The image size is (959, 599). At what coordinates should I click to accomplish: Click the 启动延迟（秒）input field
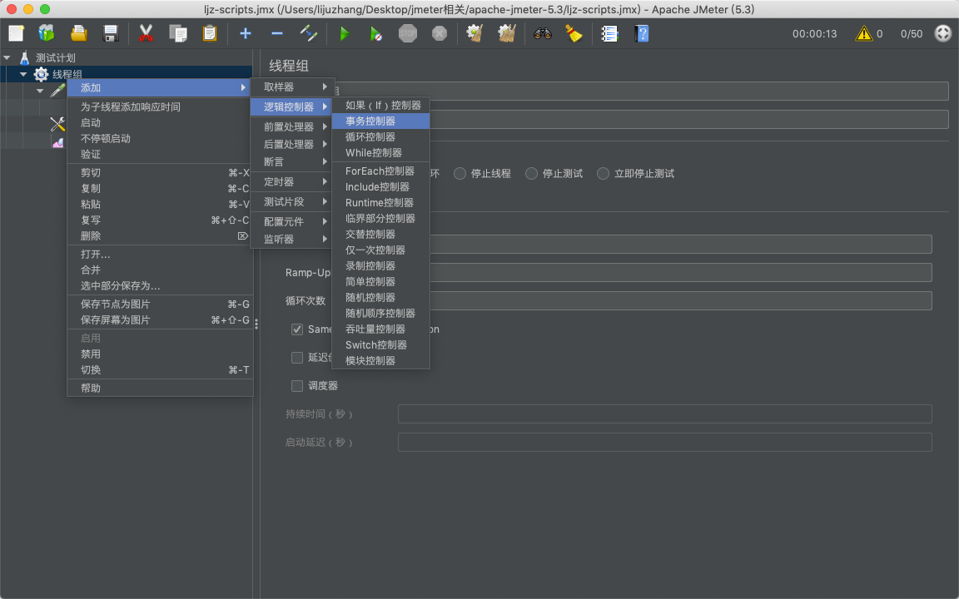click(x=665, y=442)
